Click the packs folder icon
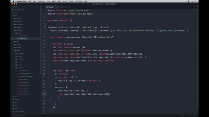Image resolution: width=209 pixels, height=117 pixels. click(x=16, y=33)
